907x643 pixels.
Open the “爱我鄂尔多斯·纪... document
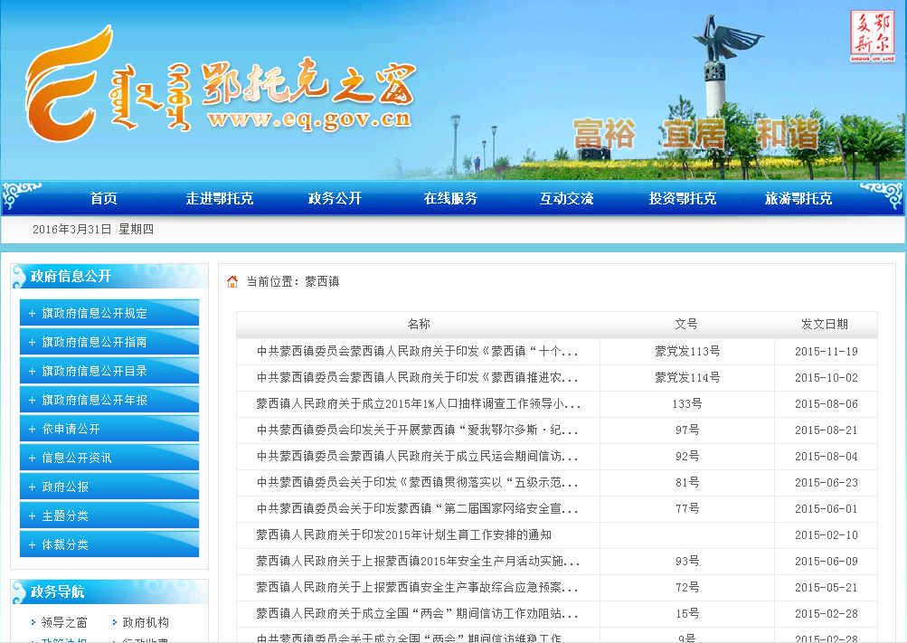point(417,430)
